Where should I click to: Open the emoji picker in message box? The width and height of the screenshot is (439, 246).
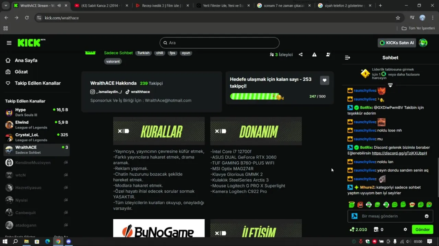click(x=427, y=216)
